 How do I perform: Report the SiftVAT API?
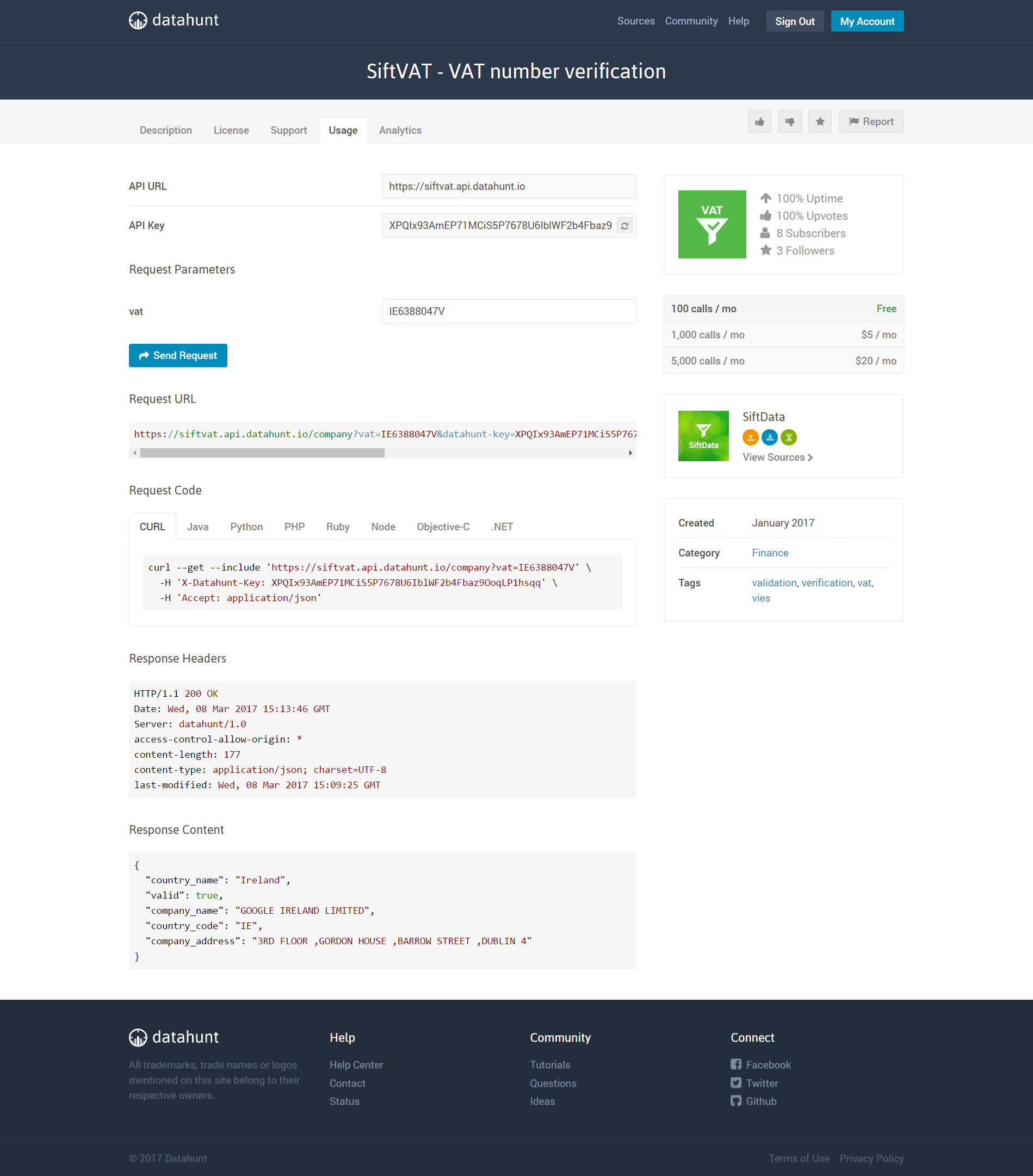coord(871,121)
